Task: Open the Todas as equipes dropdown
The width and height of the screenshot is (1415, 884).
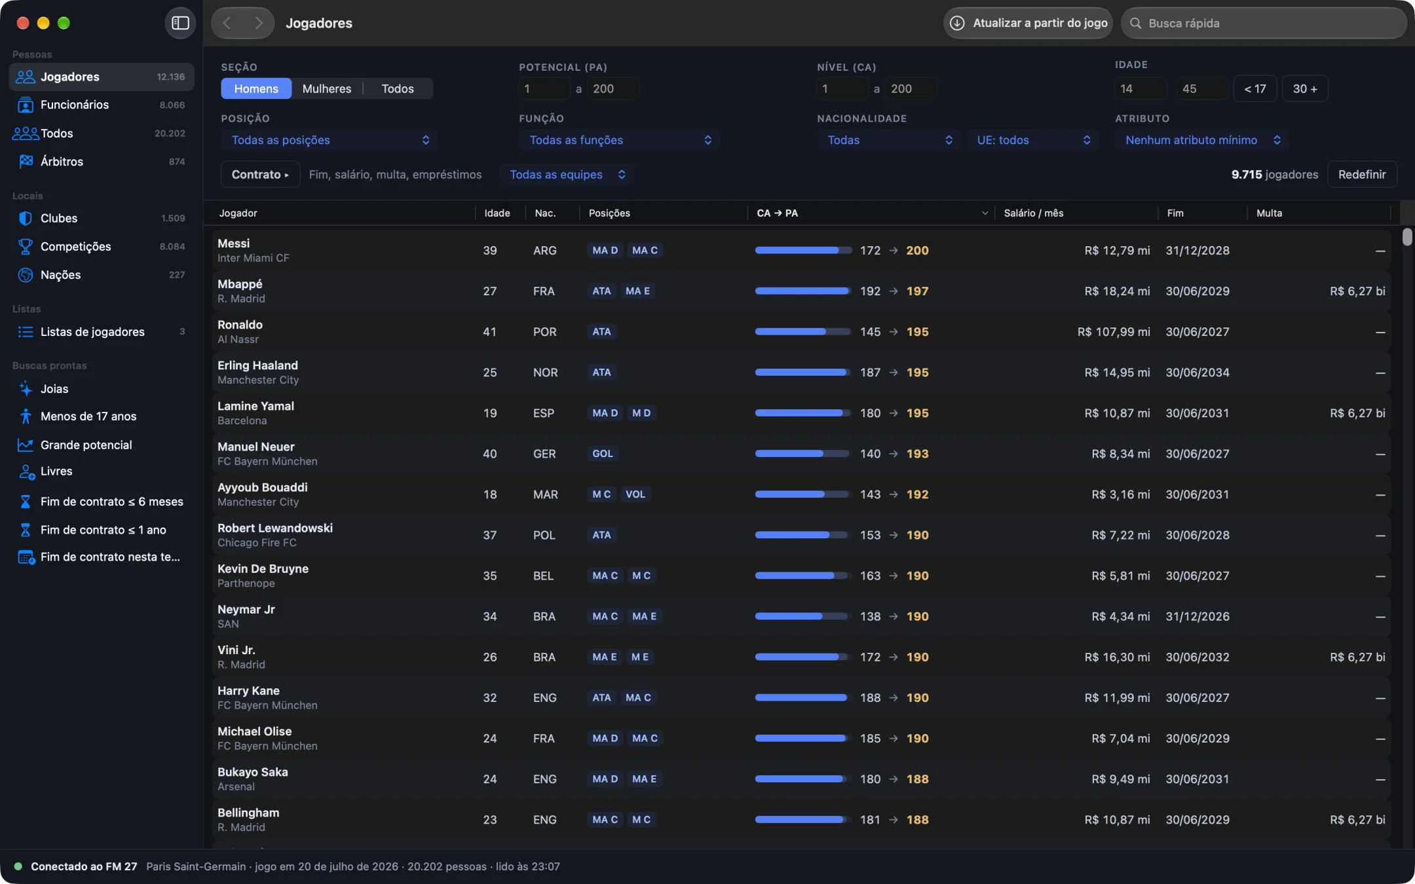Action: pos(567,174)
